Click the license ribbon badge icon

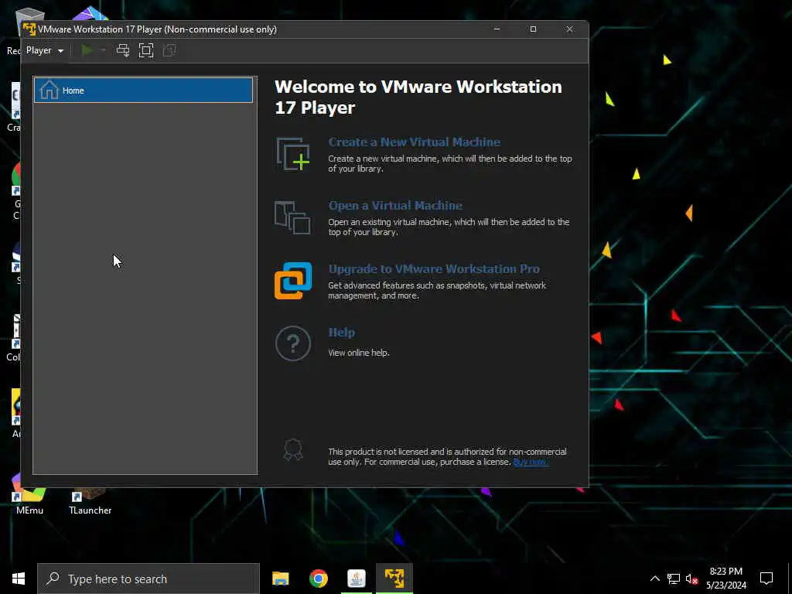tap(293, 449)
